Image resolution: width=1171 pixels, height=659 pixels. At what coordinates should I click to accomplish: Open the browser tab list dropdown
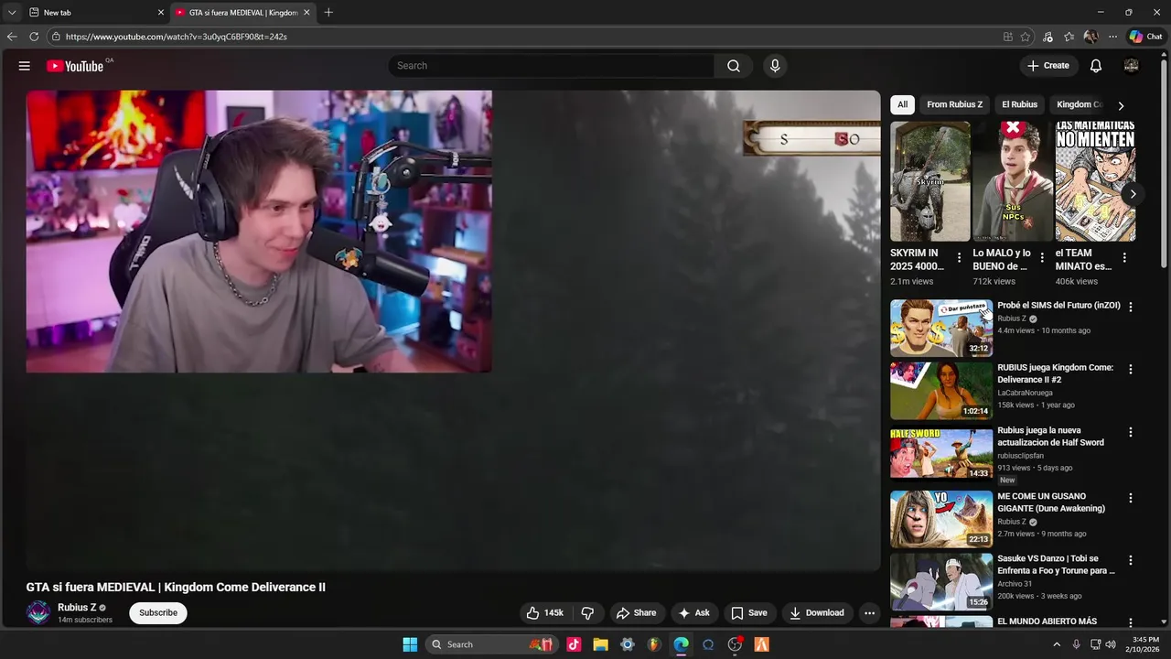(x=12, y=12)
